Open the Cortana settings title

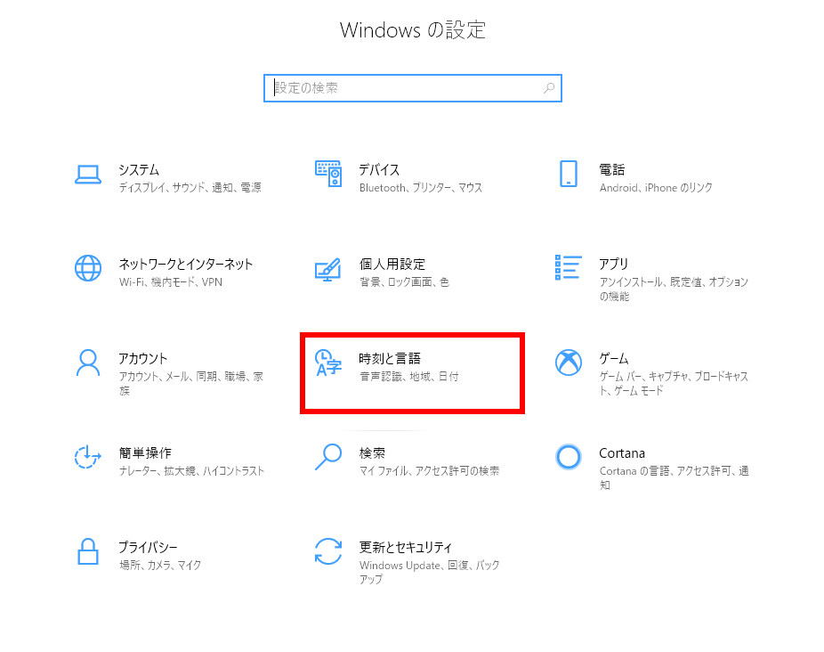tap(622, 452)
